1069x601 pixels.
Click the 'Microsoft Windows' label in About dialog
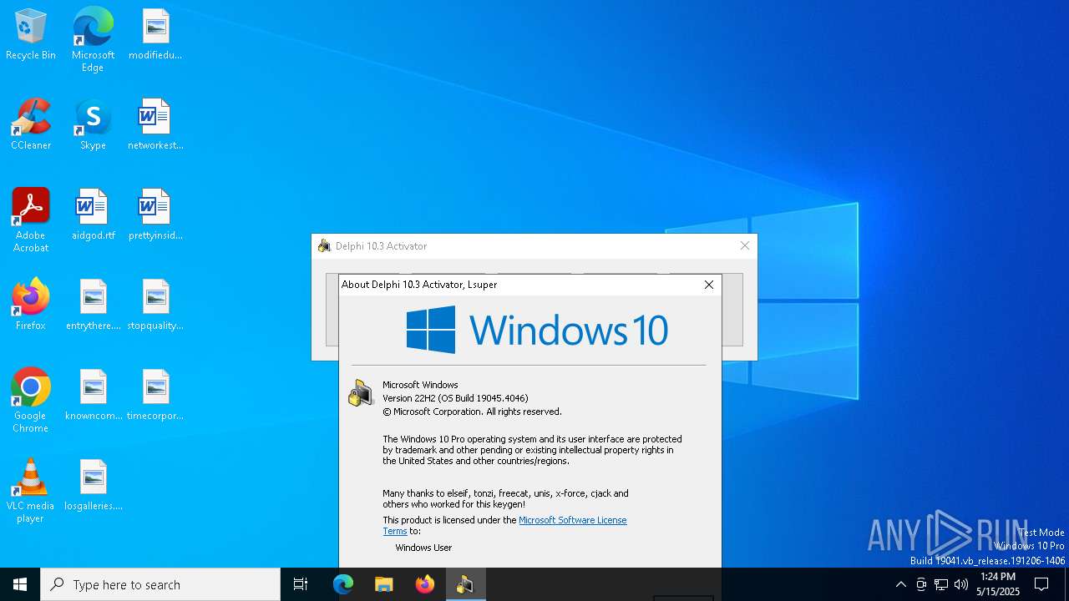click(x=420, y=385)
